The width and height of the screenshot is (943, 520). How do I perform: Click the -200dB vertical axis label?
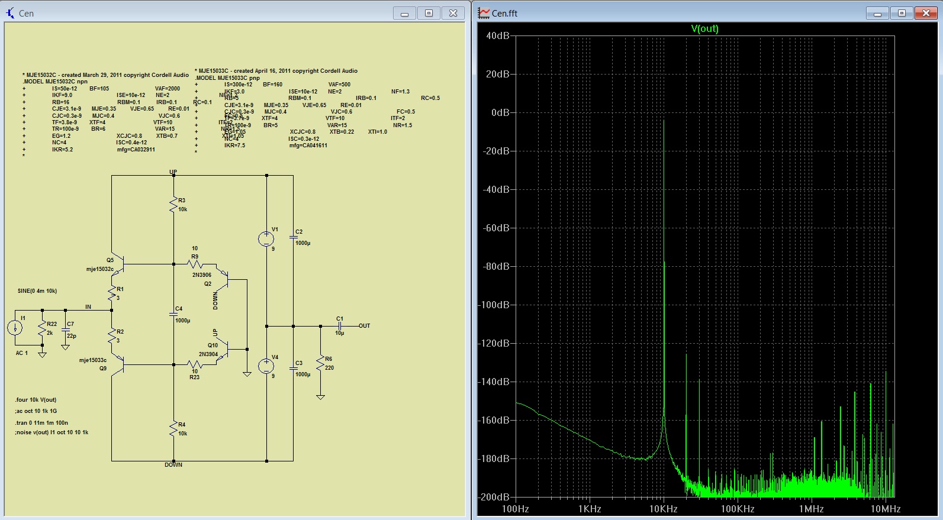pos(494,497)
